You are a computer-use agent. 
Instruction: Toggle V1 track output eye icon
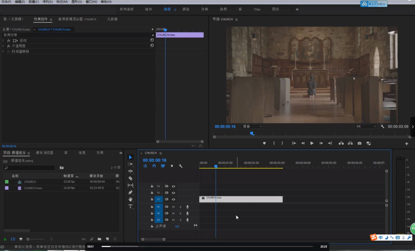pos(174,199)
